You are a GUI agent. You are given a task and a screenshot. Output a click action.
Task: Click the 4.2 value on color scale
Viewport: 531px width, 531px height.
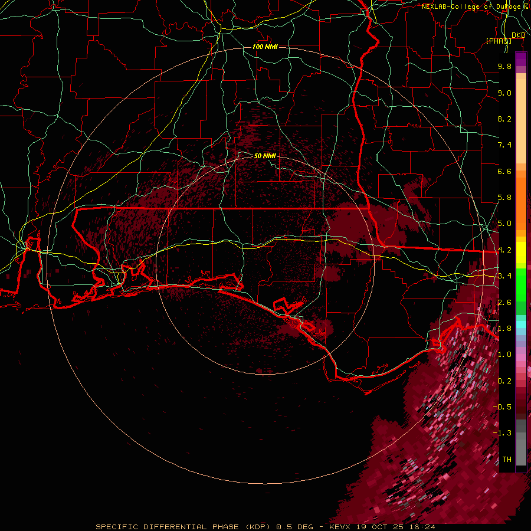click(x=504, y=250)
